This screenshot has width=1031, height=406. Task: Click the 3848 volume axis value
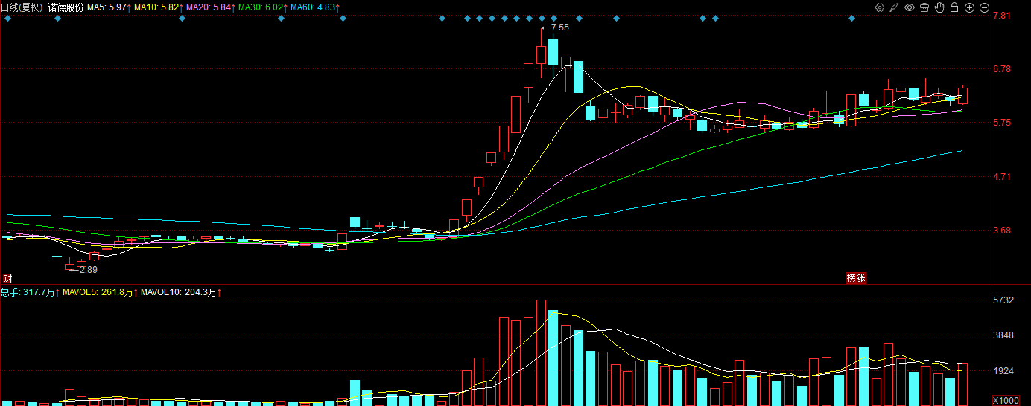point(1003,335)
